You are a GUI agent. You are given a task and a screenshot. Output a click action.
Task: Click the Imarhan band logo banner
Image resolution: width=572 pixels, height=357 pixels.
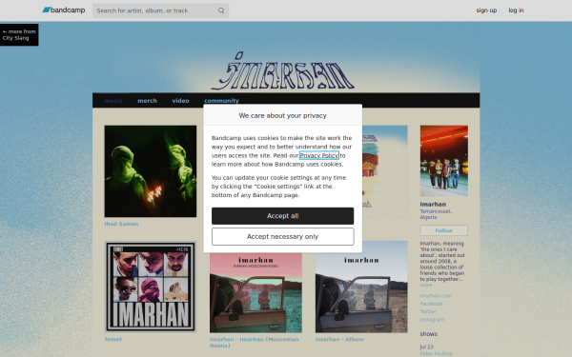pos(283,71)
